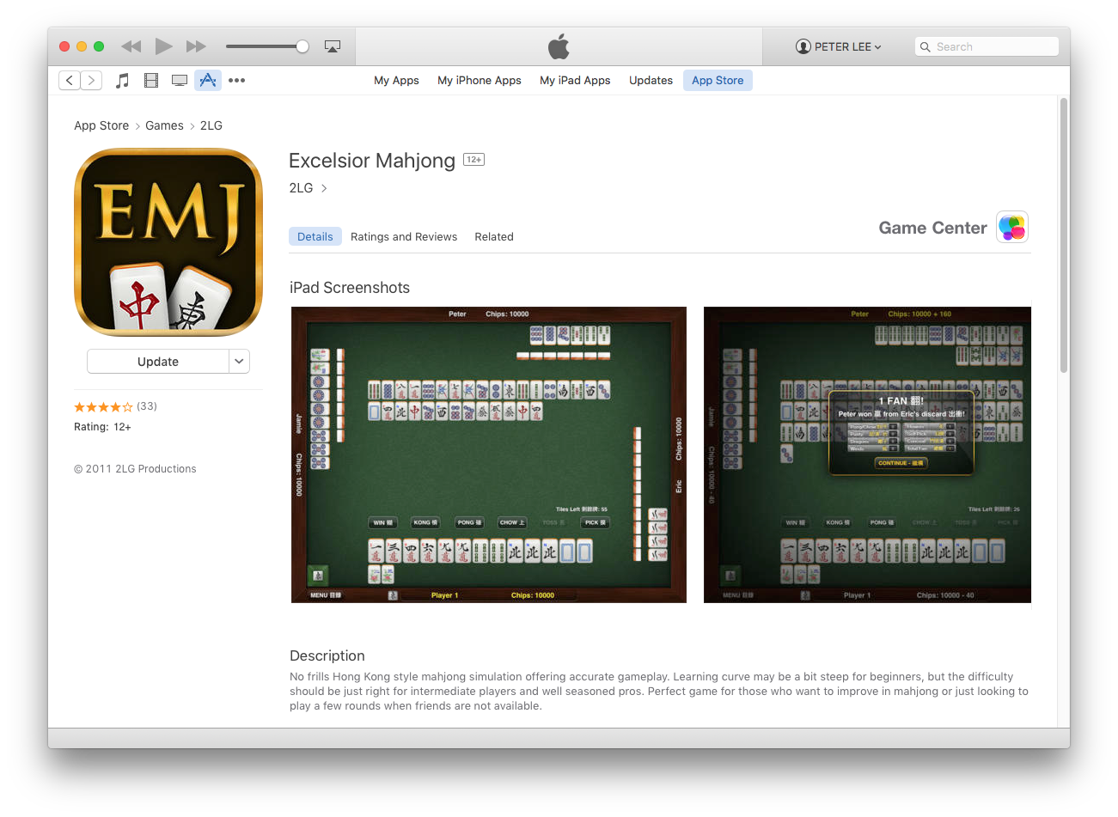1118x817 pixels.
Task: Click the search magnifier icon
Action: tap(925, 47)
